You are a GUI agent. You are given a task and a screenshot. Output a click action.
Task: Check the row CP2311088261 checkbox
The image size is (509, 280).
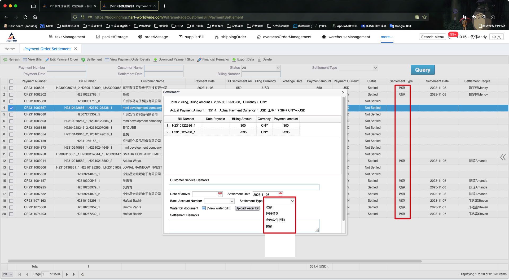[11, 88]
